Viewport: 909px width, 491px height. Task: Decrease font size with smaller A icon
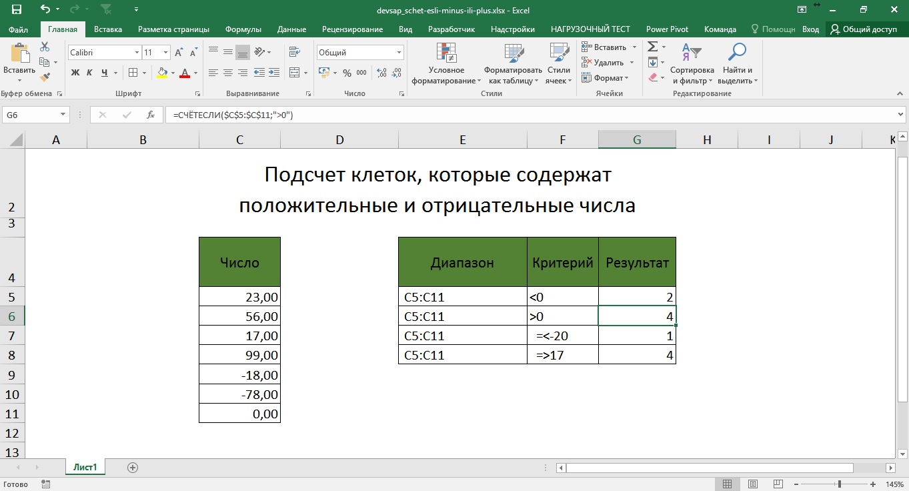click(x=193, y=52)
